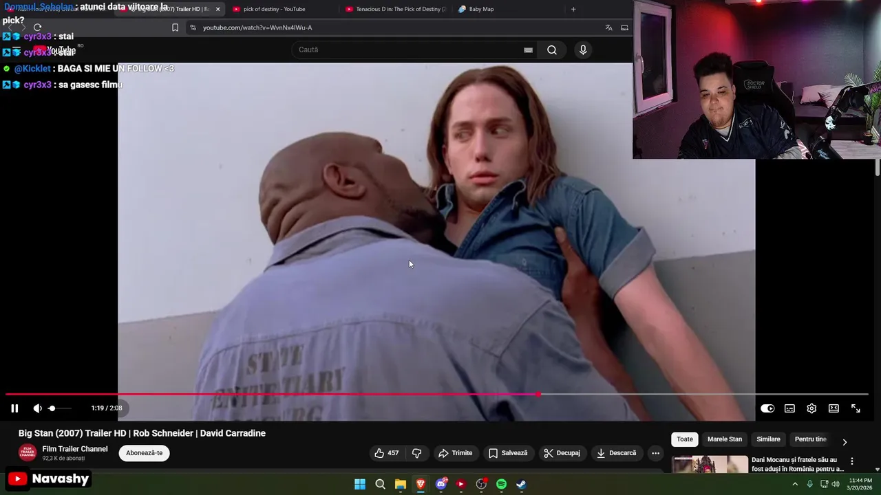Image resolution: width=881 pixels, height=495 pixels.
Task: Open the on-screen keyboard icon in search
Action: coord(528,49)
